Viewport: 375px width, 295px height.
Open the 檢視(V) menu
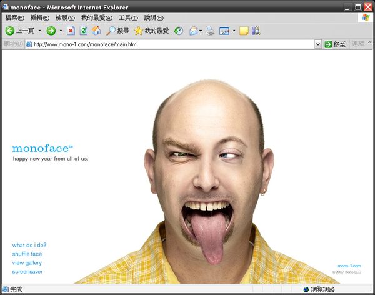click(65, 18)
